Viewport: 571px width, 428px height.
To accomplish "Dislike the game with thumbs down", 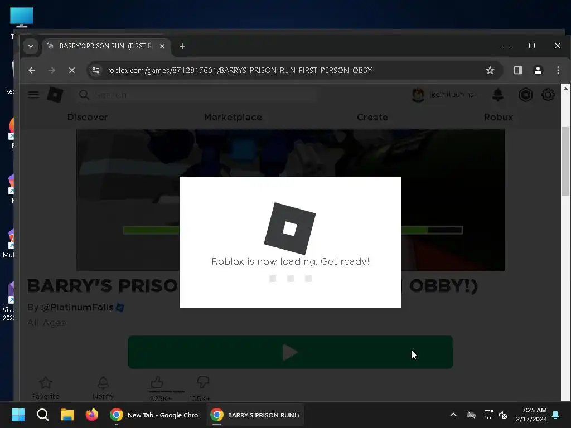I will [x=203, y=382].
